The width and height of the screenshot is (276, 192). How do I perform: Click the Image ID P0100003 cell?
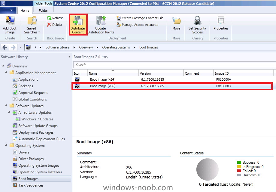pos(223,86)
